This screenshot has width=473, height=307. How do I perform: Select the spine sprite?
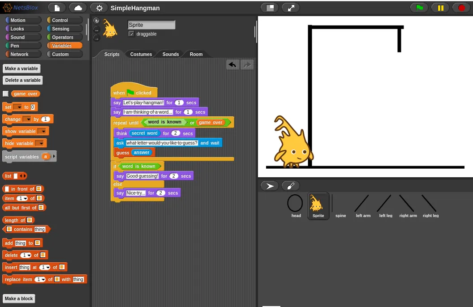(340, 206)
